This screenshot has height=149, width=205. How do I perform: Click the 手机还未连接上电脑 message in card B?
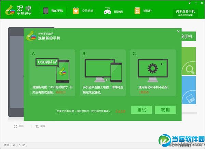(103, 90)
